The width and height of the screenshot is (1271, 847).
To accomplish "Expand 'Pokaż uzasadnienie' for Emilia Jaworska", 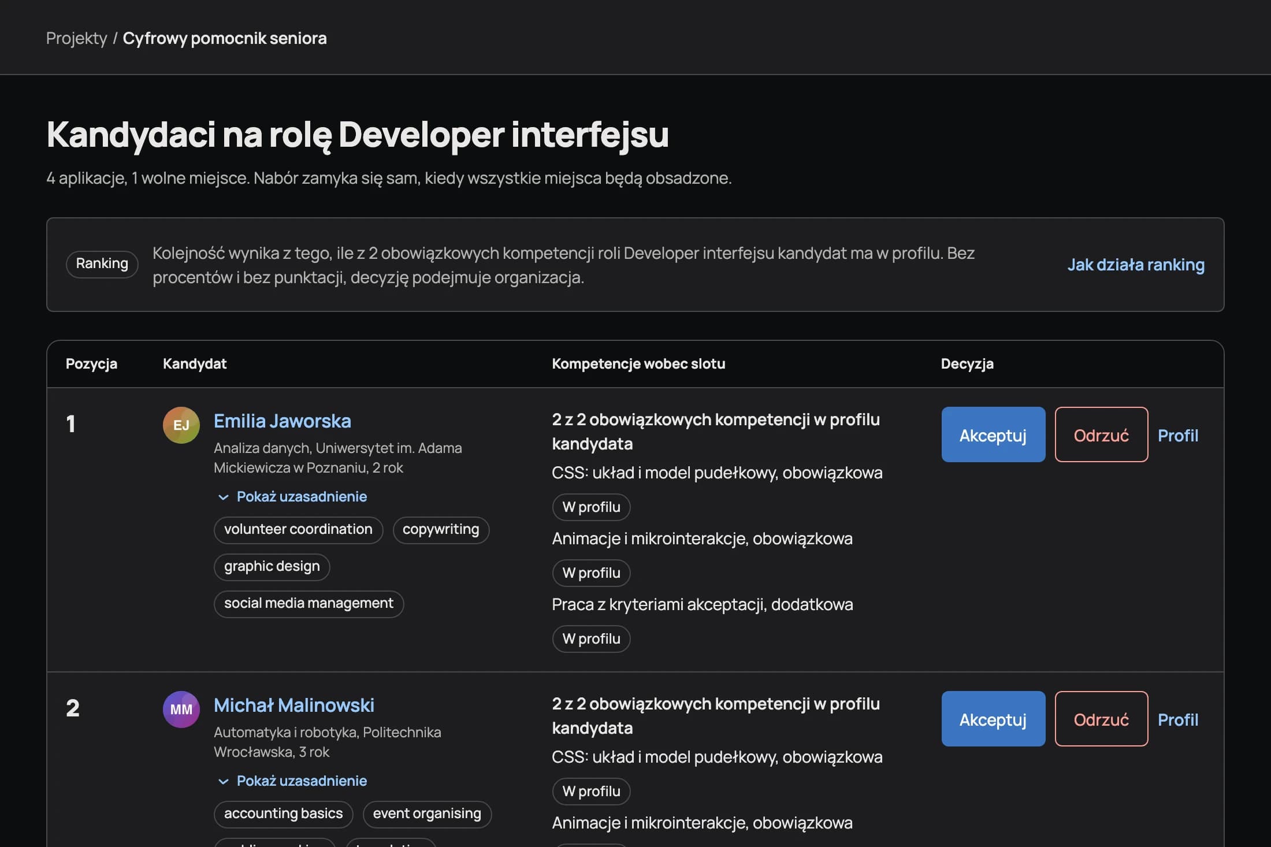I will (x=292, y=497).
